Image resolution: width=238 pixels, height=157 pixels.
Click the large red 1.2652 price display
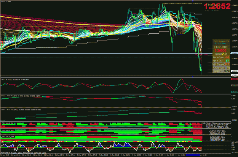(x=217, y=6)
